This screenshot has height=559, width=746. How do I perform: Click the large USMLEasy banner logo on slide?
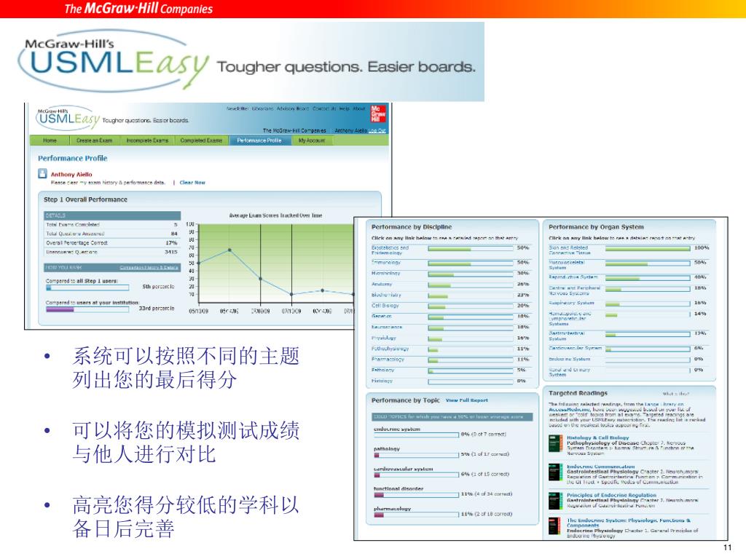[x=114, y=62]
